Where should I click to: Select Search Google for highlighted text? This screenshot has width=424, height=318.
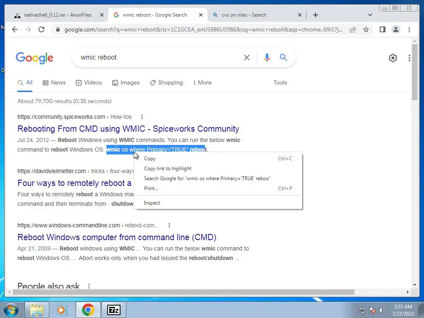218,178
